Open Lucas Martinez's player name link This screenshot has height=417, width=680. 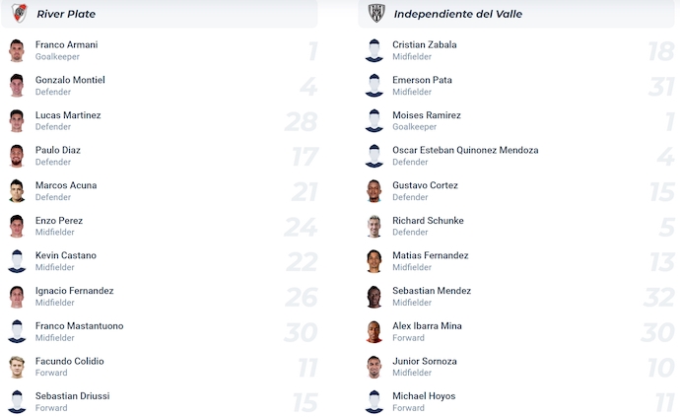(68, 115)
